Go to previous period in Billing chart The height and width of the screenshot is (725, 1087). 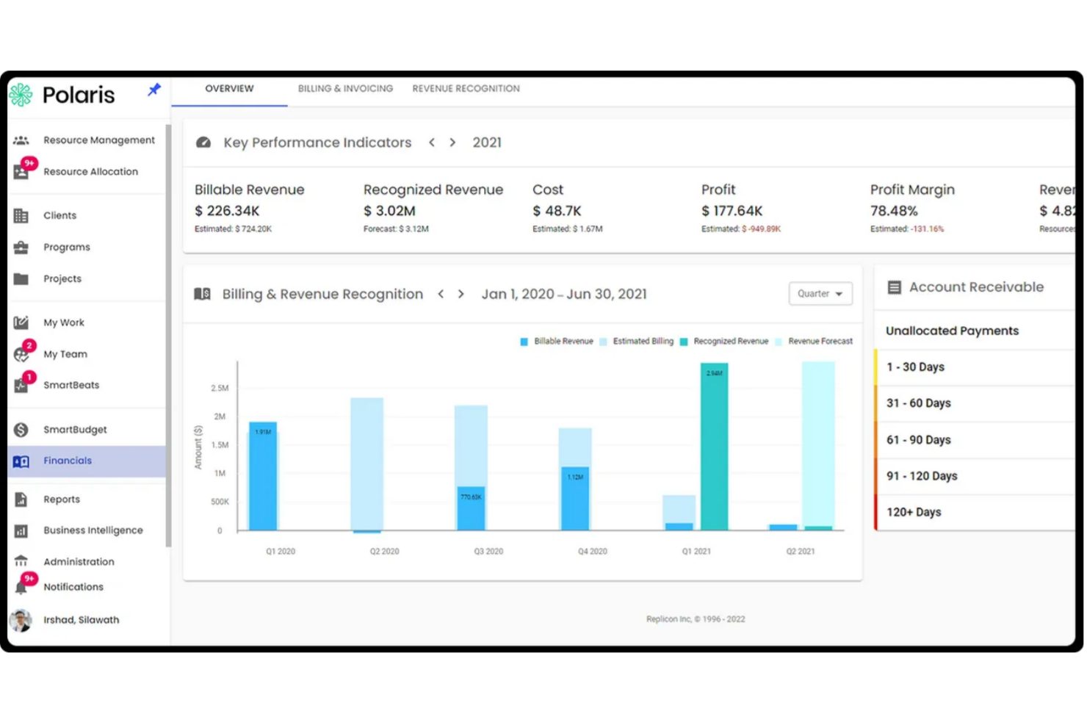[x=441, y=294]
